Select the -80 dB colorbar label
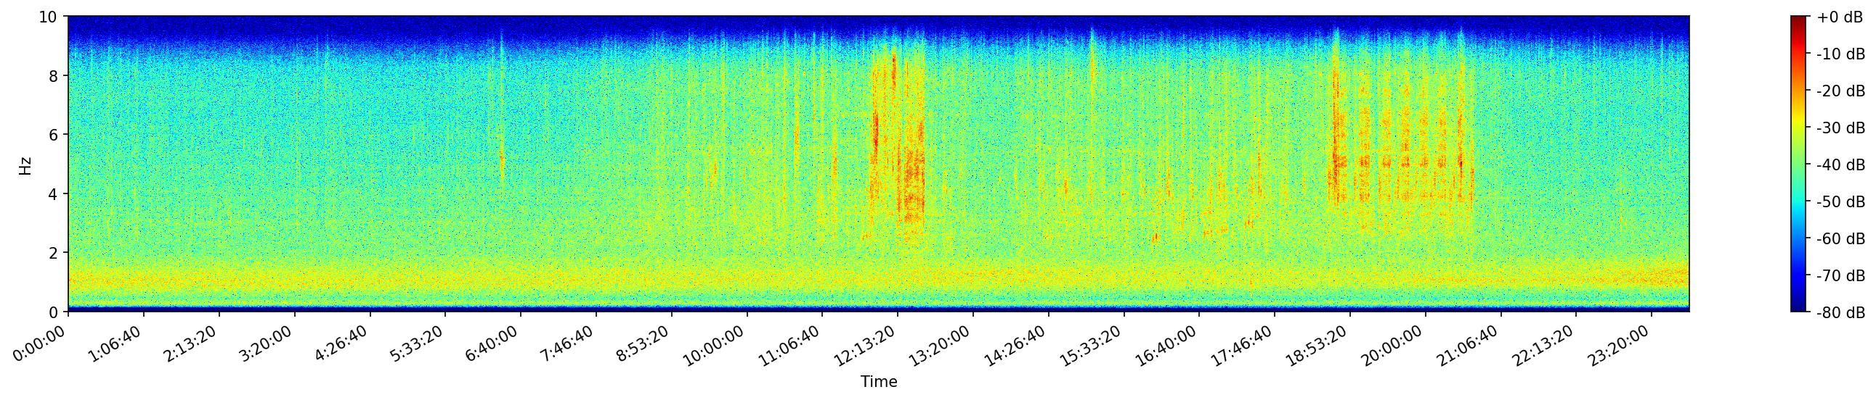Viewport: 1876px width, 400px height. 1840,314
